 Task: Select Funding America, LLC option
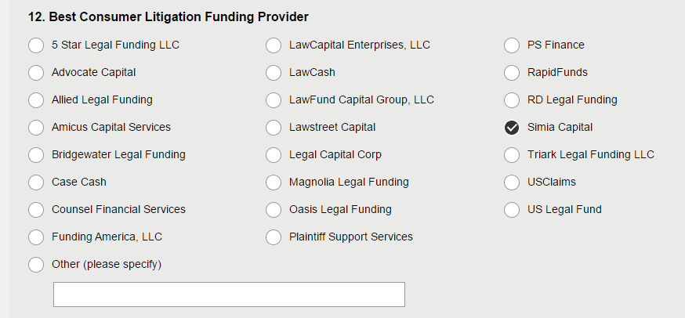(36, 237)
